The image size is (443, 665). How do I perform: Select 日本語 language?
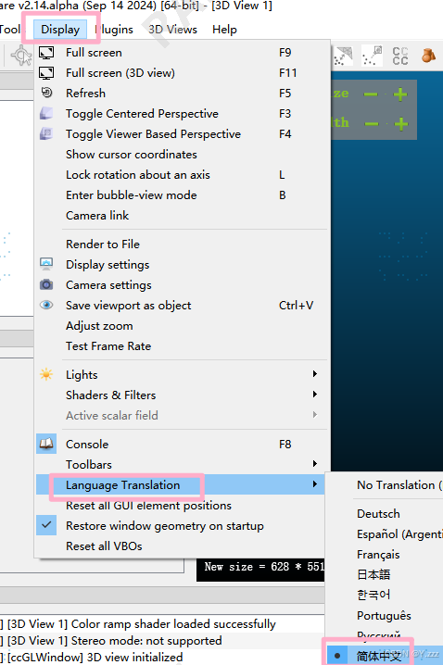tap(386, 575)
